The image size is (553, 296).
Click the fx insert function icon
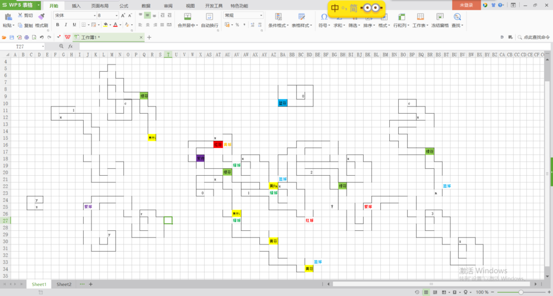click(x=70, y=46)
